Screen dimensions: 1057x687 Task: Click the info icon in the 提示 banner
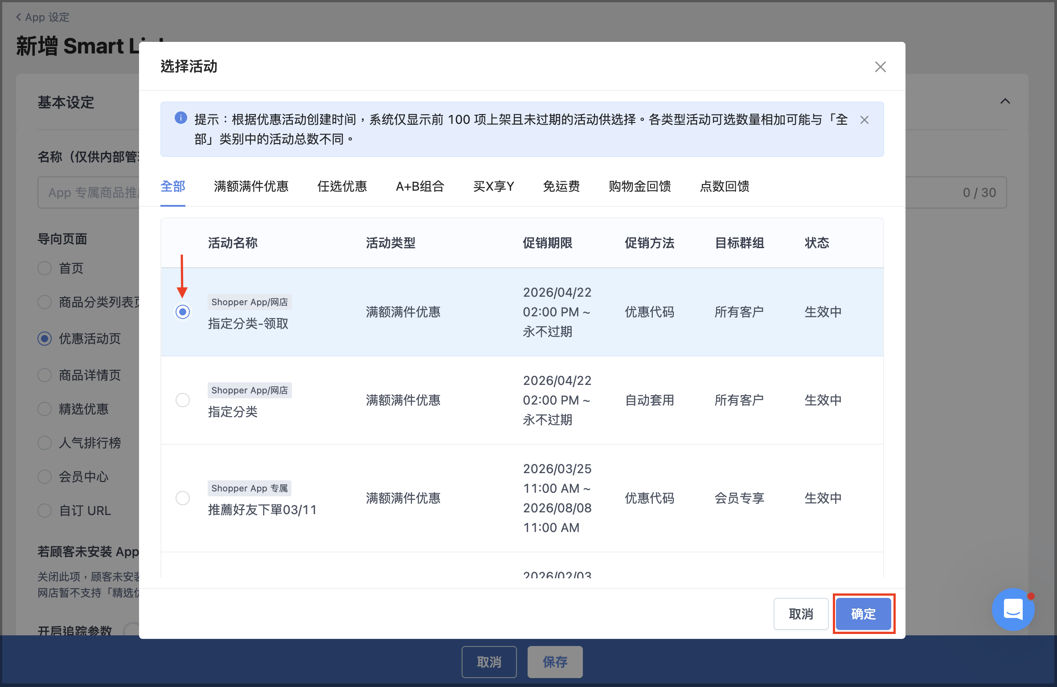tap(180, 118)
